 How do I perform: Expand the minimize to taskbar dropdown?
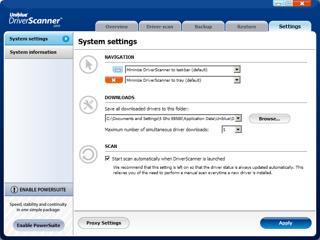point(237,70)
